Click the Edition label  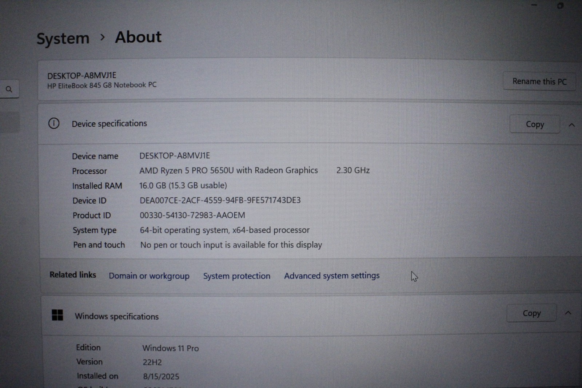[x=88, y=348]
